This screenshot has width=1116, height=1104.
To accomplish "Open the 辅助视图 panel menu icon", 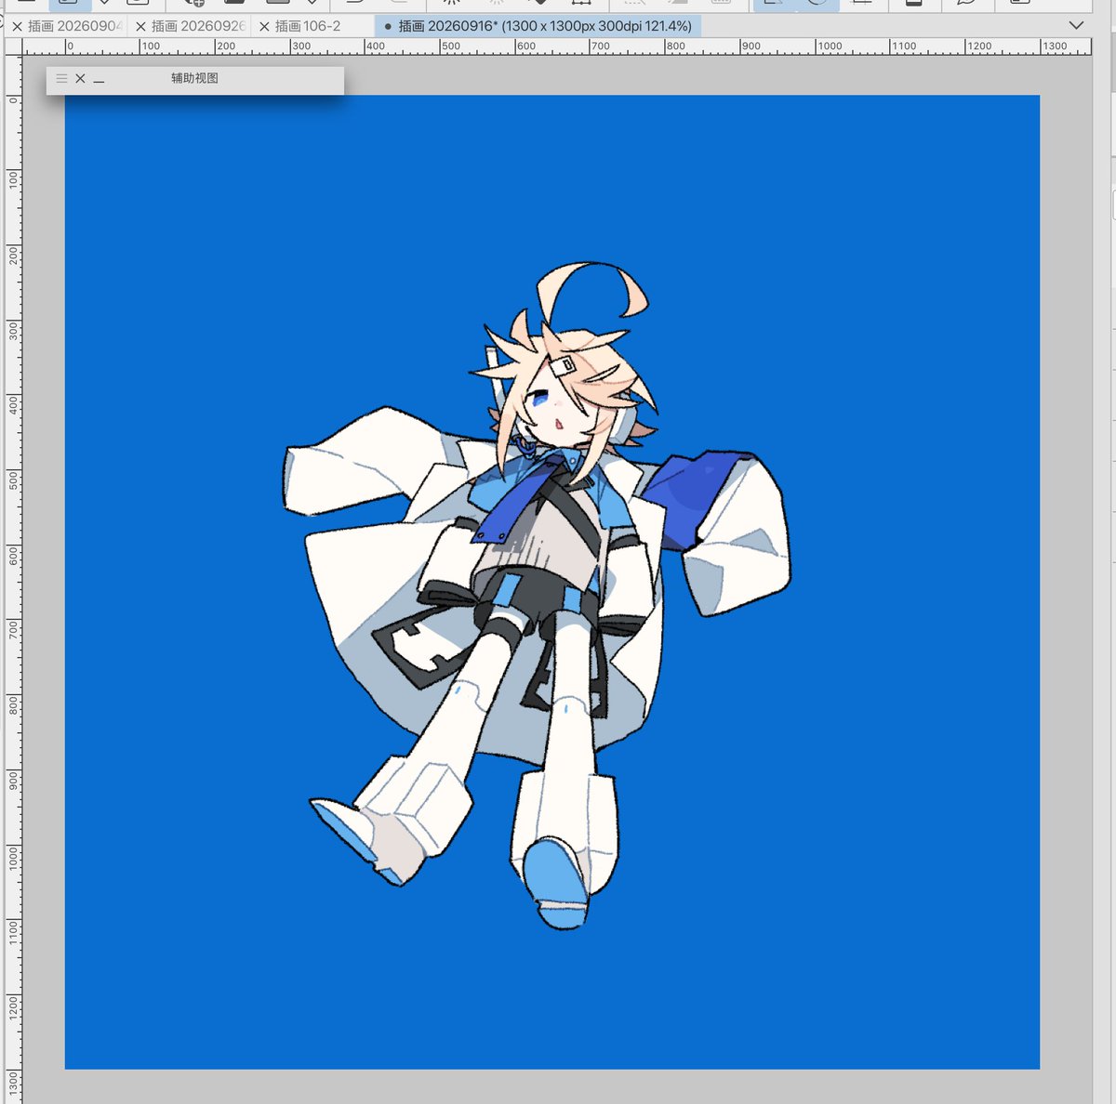I will pos(62,79).
